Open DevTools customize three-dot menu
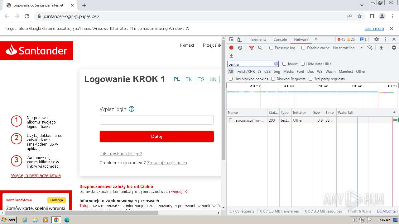 pos(385,40)
